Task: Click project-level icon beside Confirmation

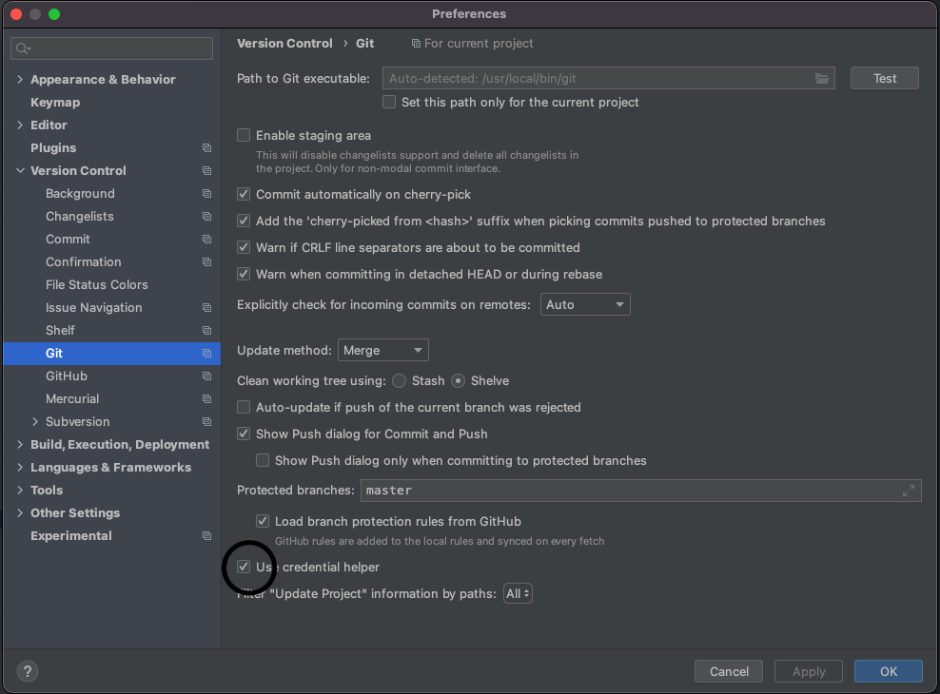Action: tap(206, 261)
